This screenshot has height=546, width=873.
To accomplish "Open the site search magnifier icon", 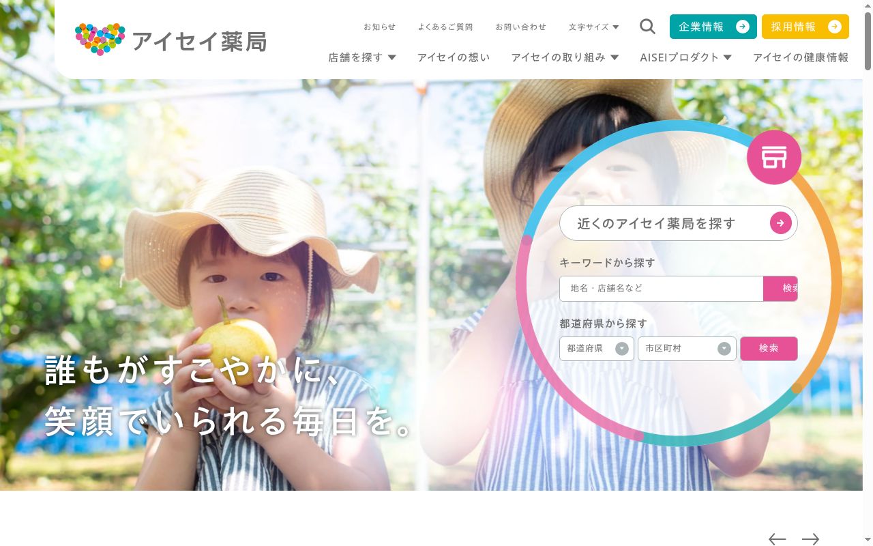I will [x=647, y=27].
